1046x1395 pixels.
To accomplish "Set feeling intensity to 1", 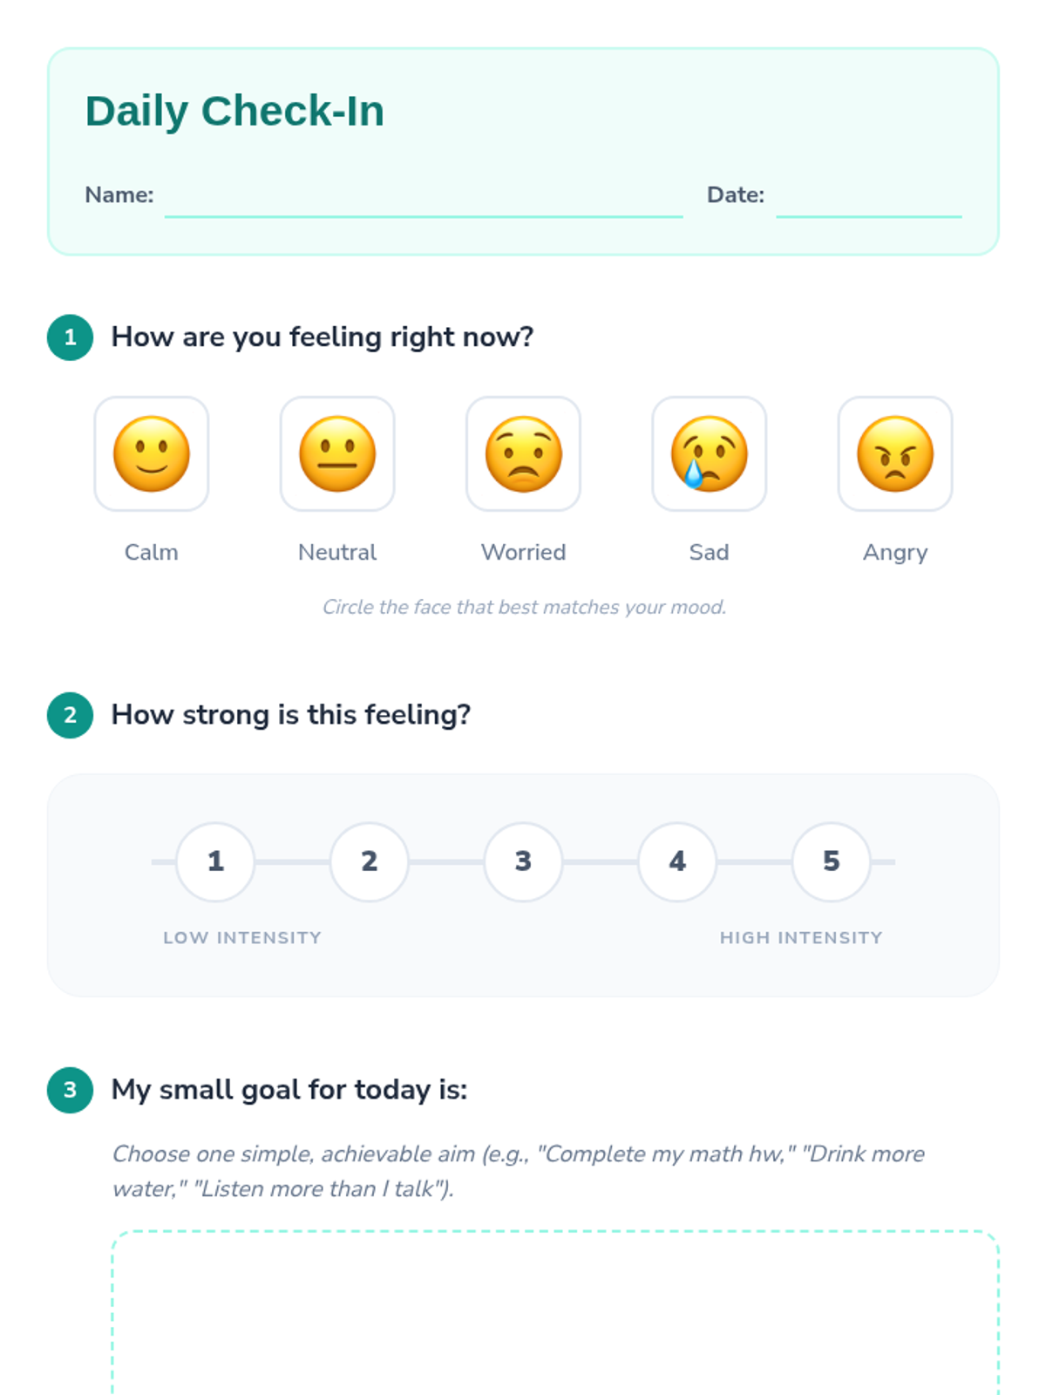I will tap(215, 861).
